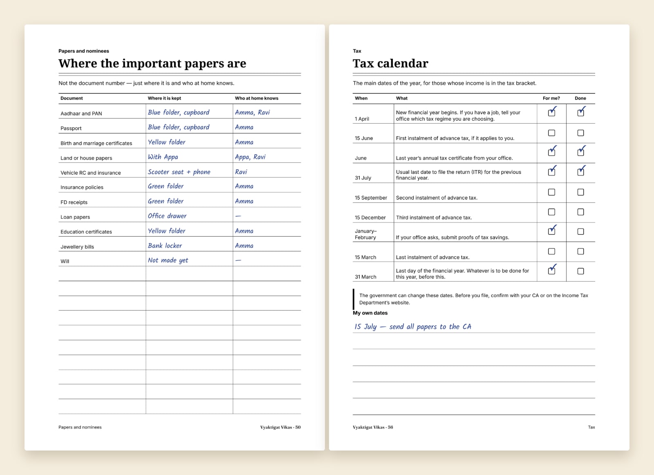Click the empty 'Document' cell below Will
The width and height of the screenshot is (654, 475).
click(102, 273)
